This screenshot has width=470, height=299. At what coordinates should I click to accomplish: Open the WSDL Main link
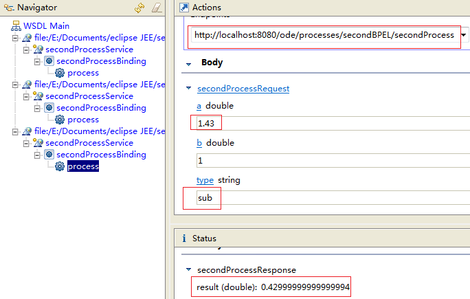coord(47,26)
